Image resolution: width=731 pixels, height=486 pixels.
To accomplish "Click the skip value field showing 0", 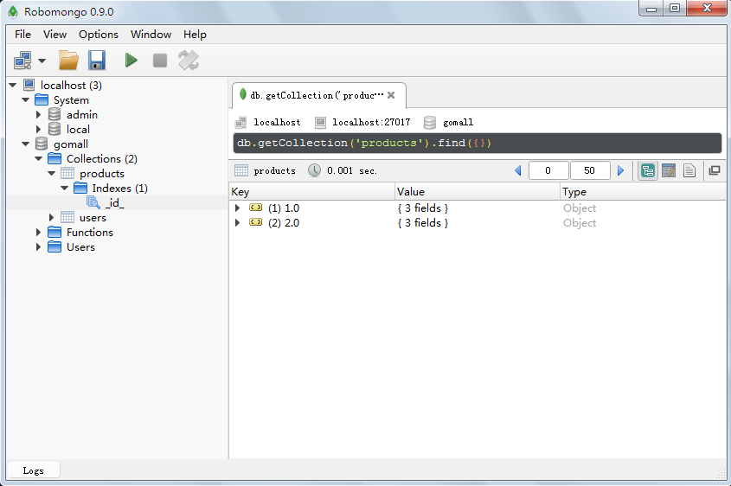I will point(548,170).
